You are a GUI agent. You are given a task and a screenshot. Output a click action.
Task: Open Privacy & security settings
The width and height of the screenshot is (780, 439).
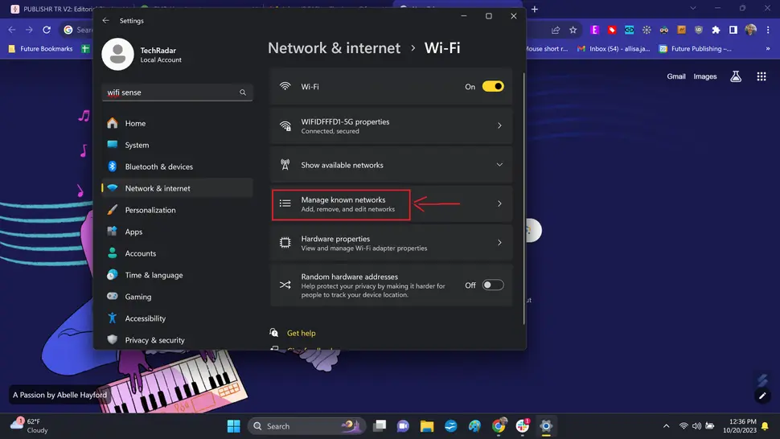pyautogui.click(x=177, y=340)
